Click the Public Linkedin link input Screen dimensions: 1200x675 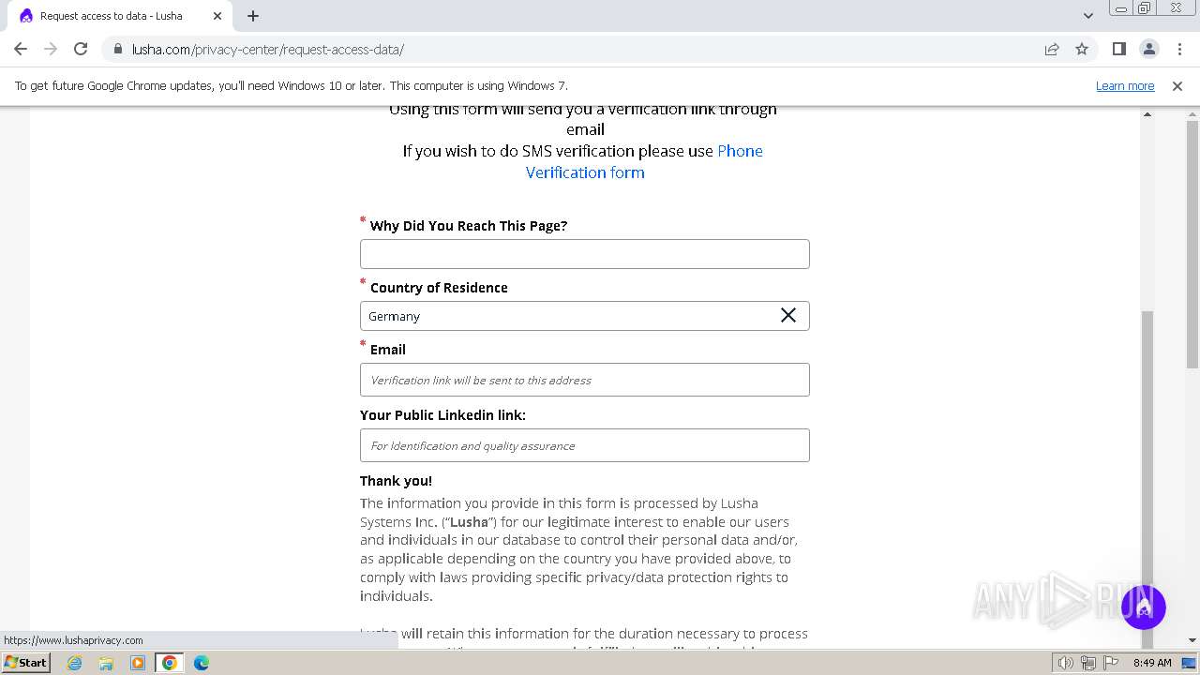pyautogui.click(x=585, y=445)
